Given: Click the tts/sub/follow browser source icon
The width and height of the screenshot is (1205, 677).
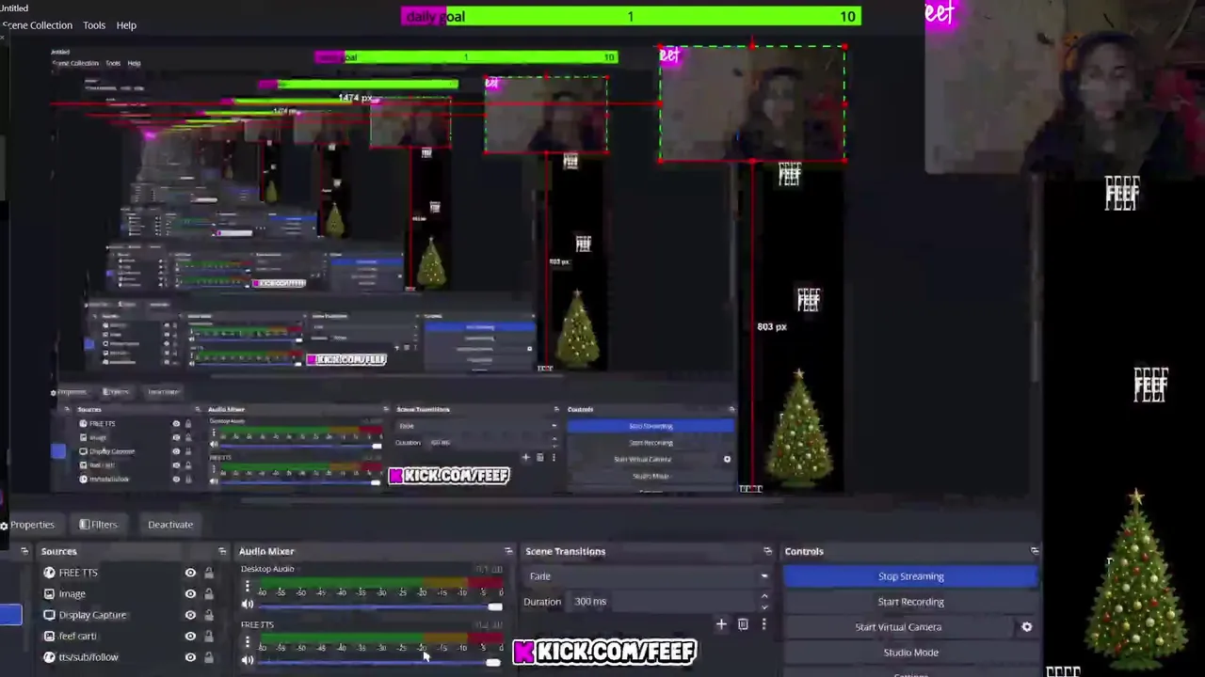Looking at the screenshot, I should pyautogui.click(x=49, y=657).
